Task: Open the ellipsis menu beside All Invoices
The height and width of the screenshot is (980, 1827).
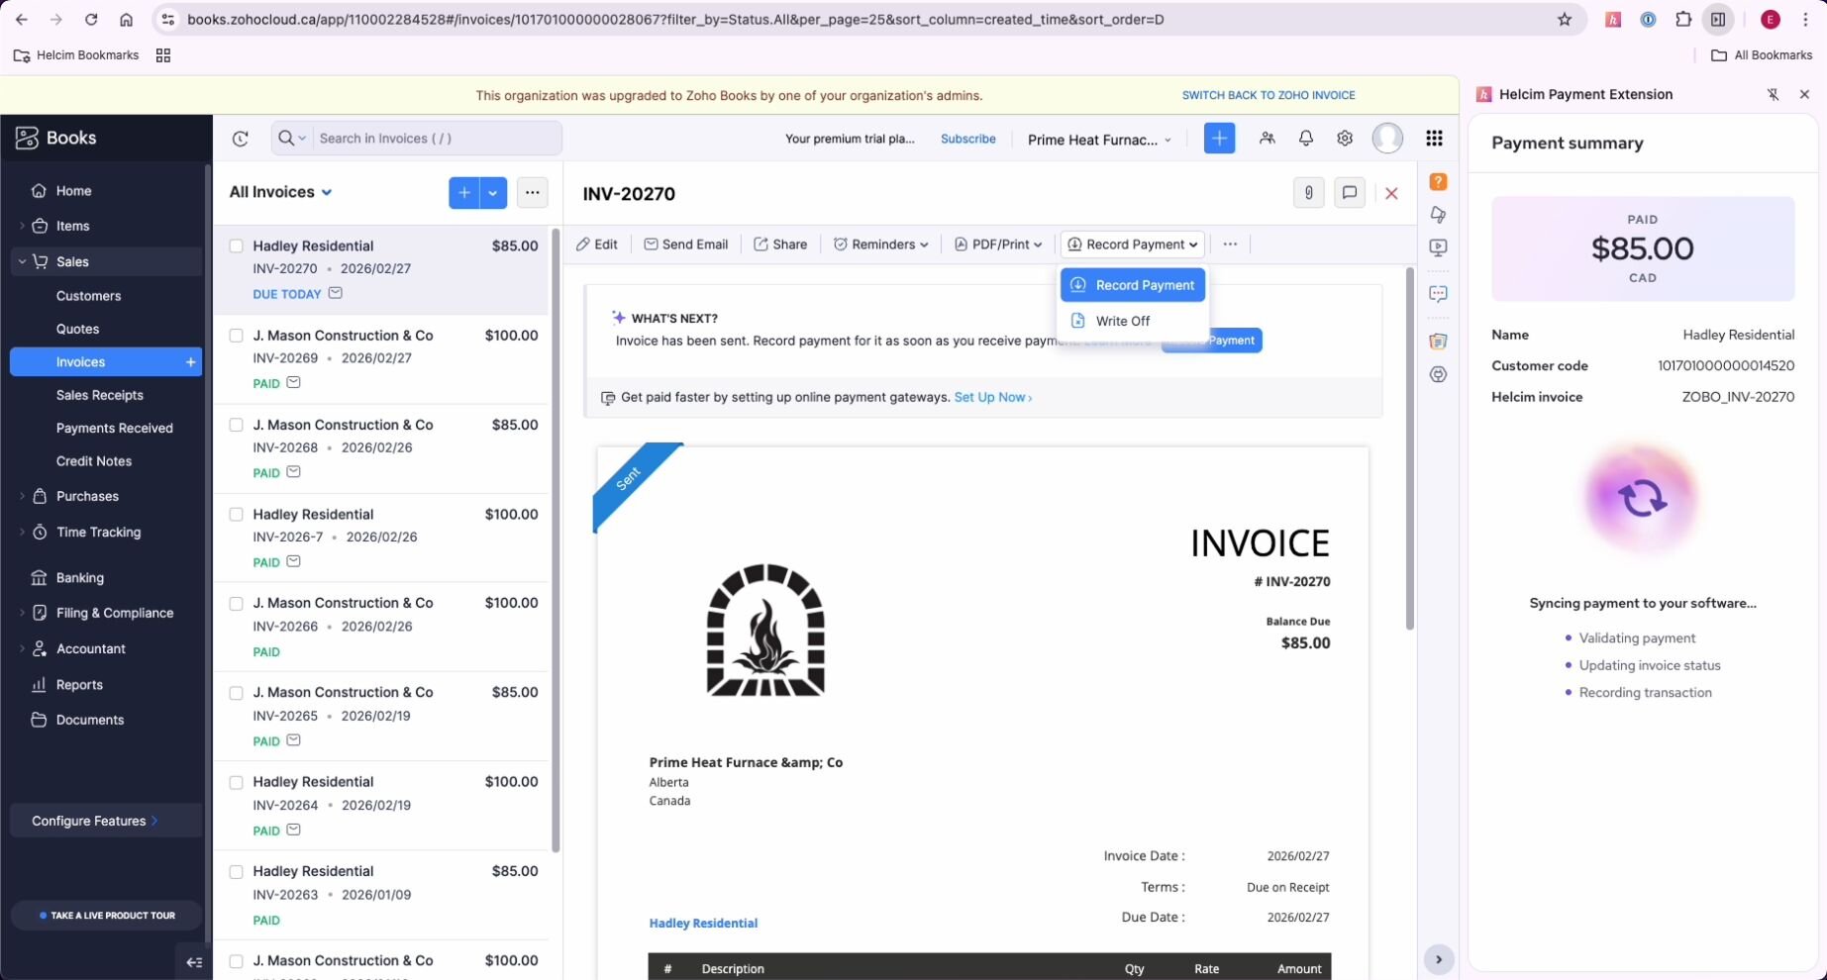Action: click(532, 193)
